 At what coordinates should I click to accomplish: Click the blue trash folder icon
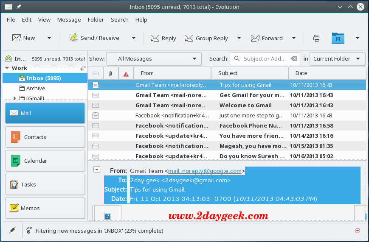click(x=338, y=38)
